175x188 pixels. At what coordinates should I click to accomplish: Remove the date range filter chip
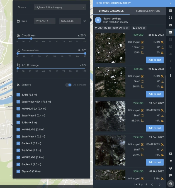click(127, 28)
